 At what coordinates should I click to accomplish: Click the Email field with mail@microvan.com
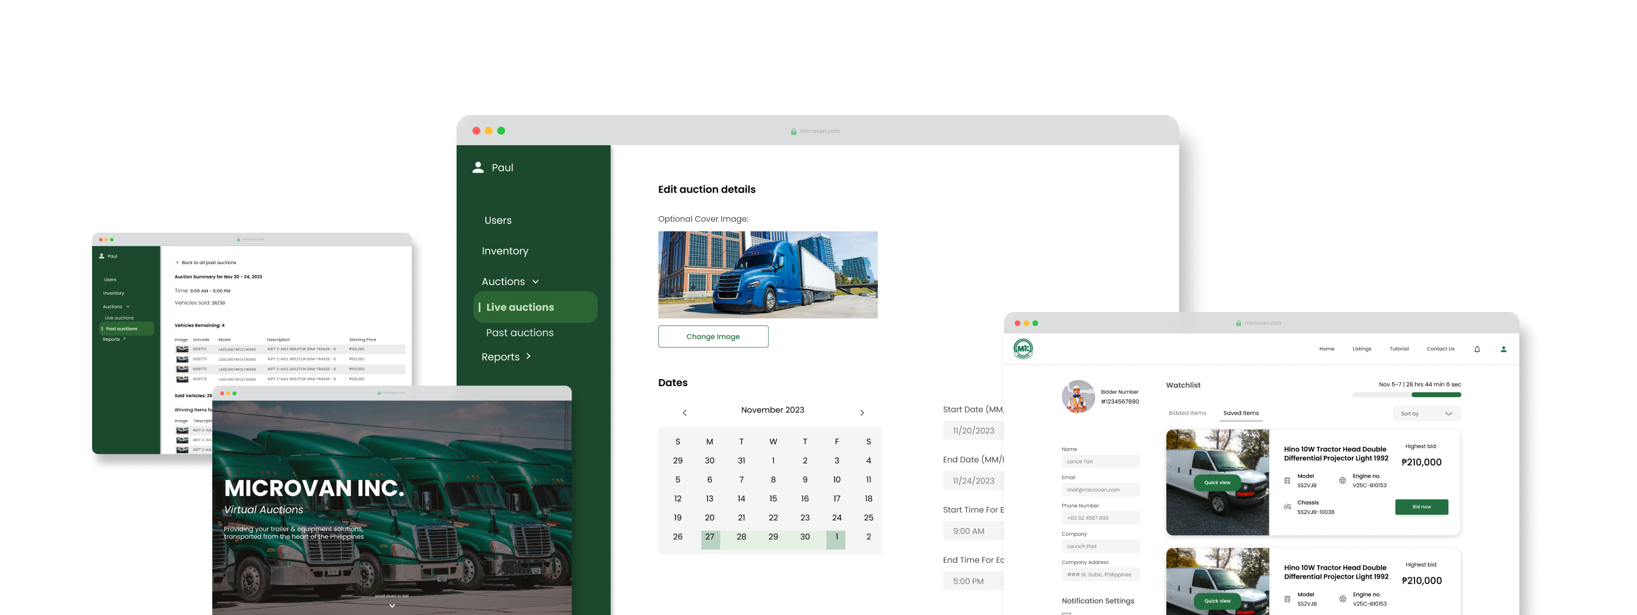coord(1100,490)
